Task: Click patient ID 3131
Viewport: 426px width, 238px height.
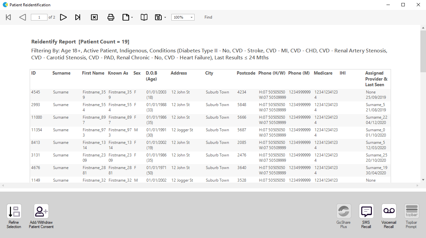Action: [x=36, y=155]
